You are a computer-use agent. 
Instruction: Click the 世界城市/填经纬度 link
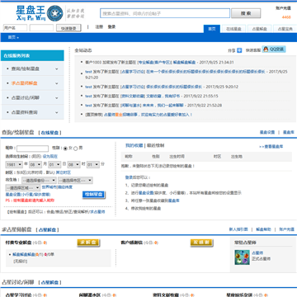click(57, 187)
